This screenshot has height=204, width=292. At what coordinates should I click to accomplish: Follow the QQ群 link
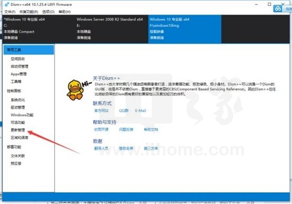pyautogui.click(x=124, y=111)
